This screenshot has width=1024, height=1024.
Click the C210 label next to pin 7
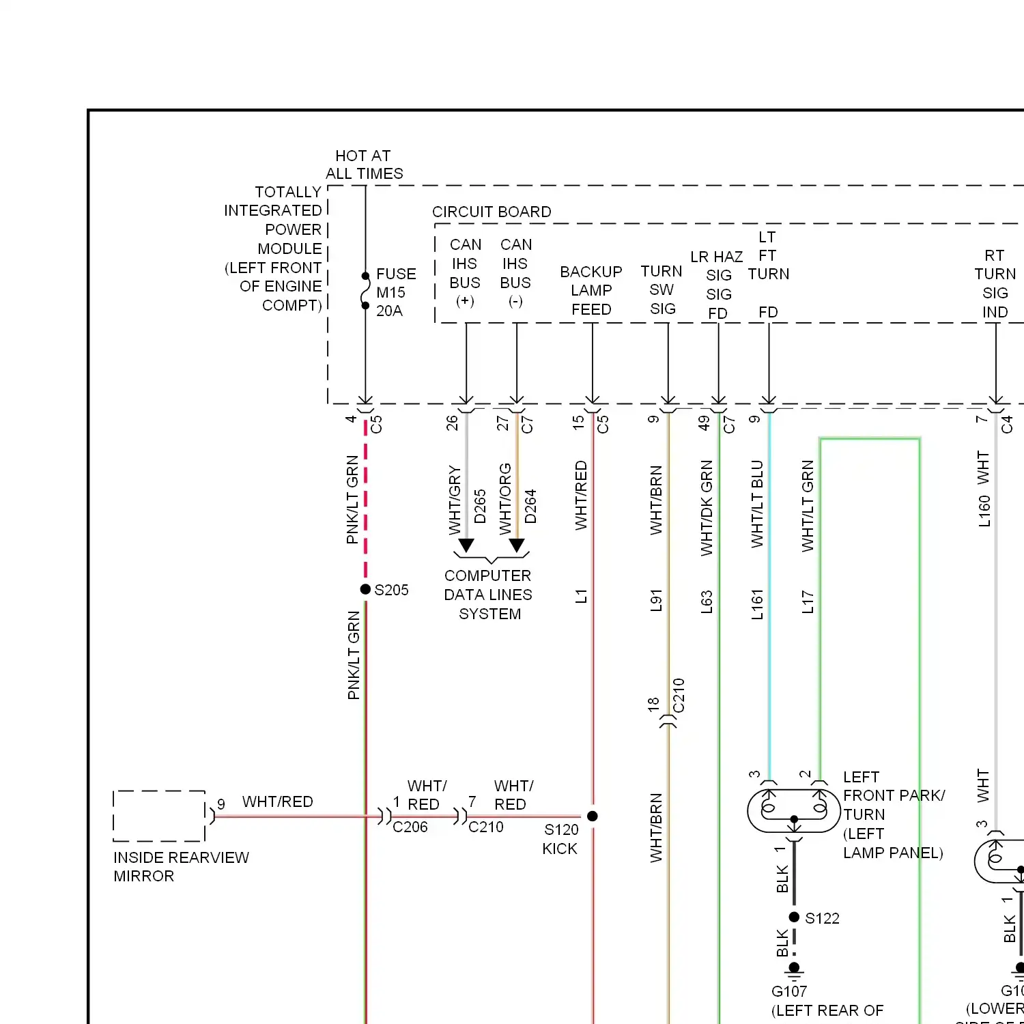486,827
